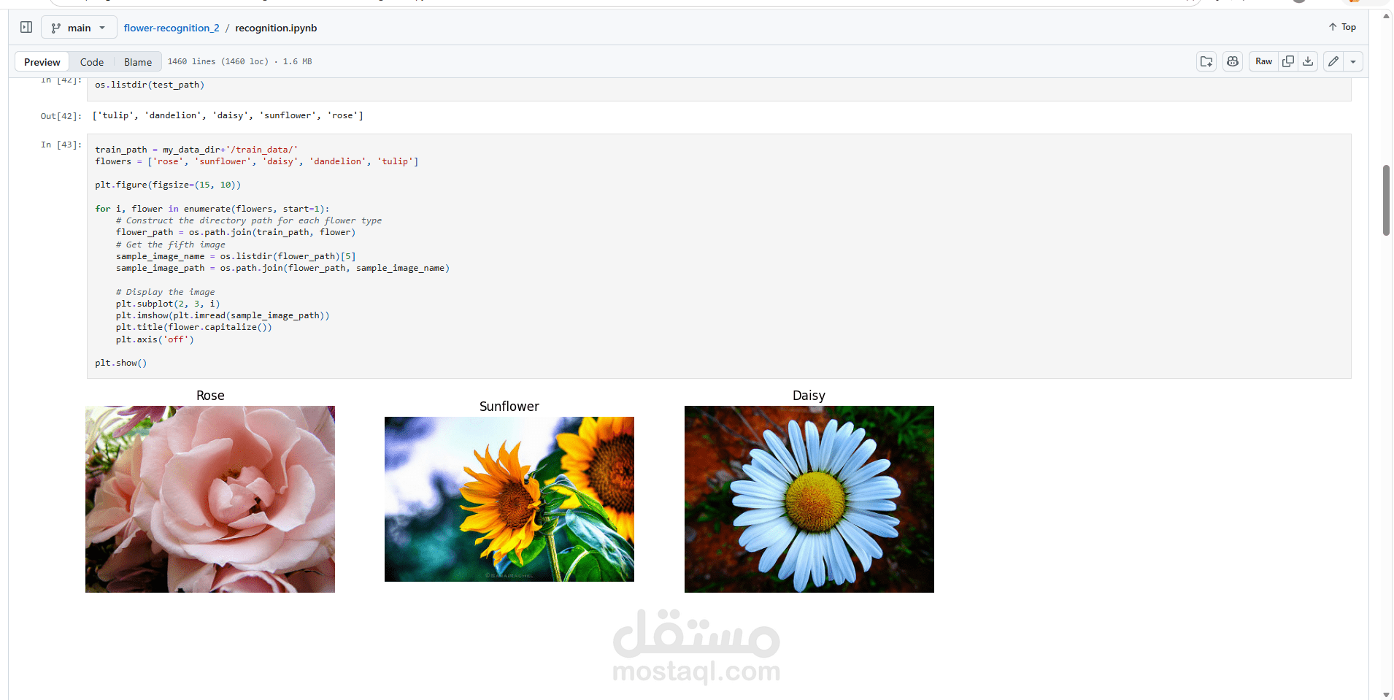View the Raw file
The height and width of the screenshot is (700, 1394).
point(1264,61)
